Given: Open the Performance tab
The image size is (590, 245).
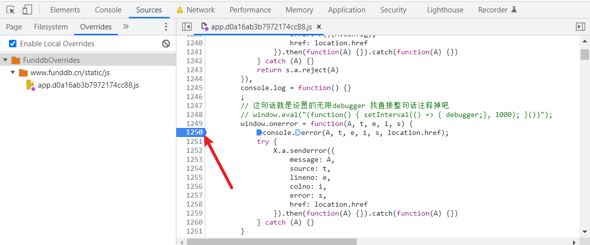Looking at the screenshot, I should point(250,10).
